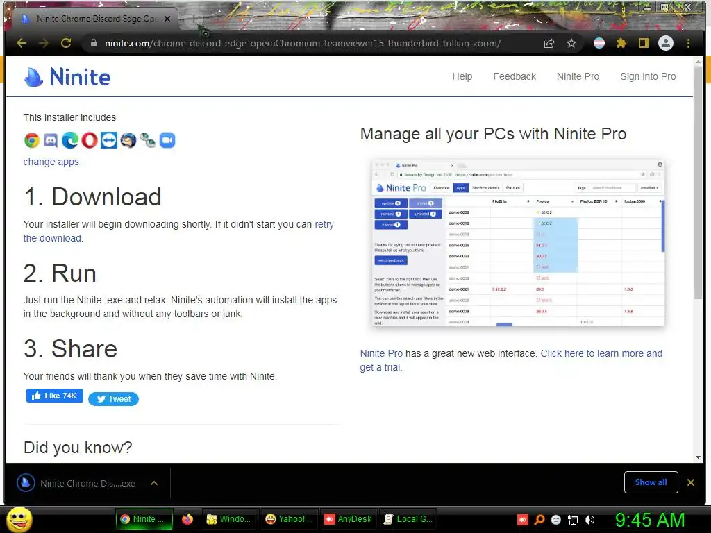Screen dimensions: 711x533
Task: Click the change apps link
Action: tap(51, 162)
